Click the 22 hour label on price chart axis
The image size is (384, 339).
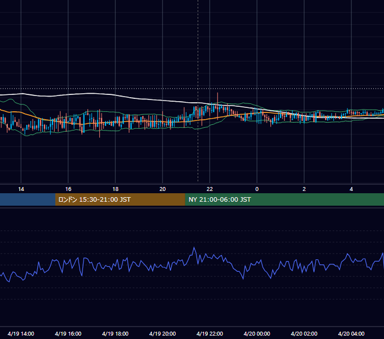(210, 189)
